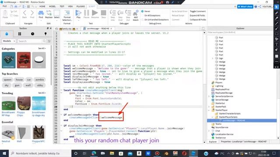The width and height of the screenshot is (280, 157).
Task: Click Toggle Comment action
Action: point(198,11)
